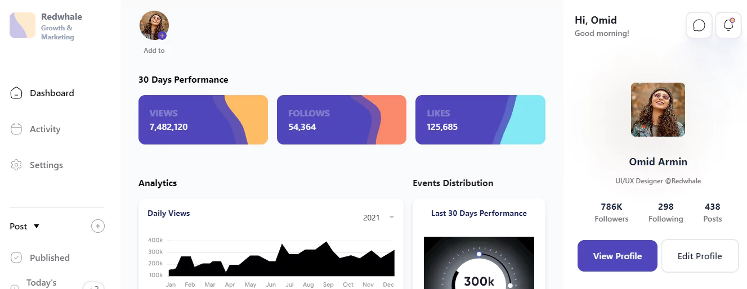Click the Redwhale logo icon

(x=23, y=25)
